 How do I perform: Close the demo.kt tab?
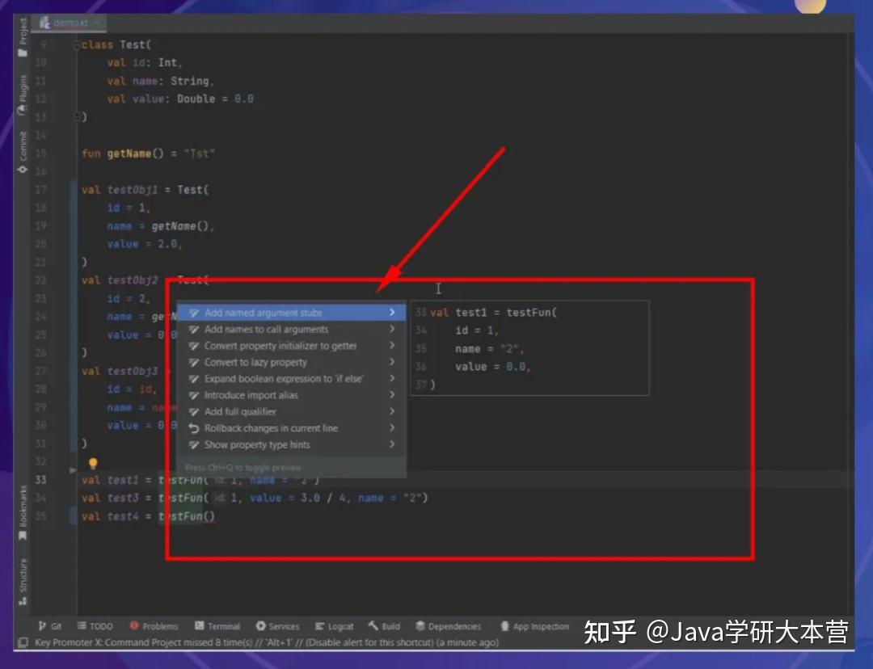pos(97,22)
